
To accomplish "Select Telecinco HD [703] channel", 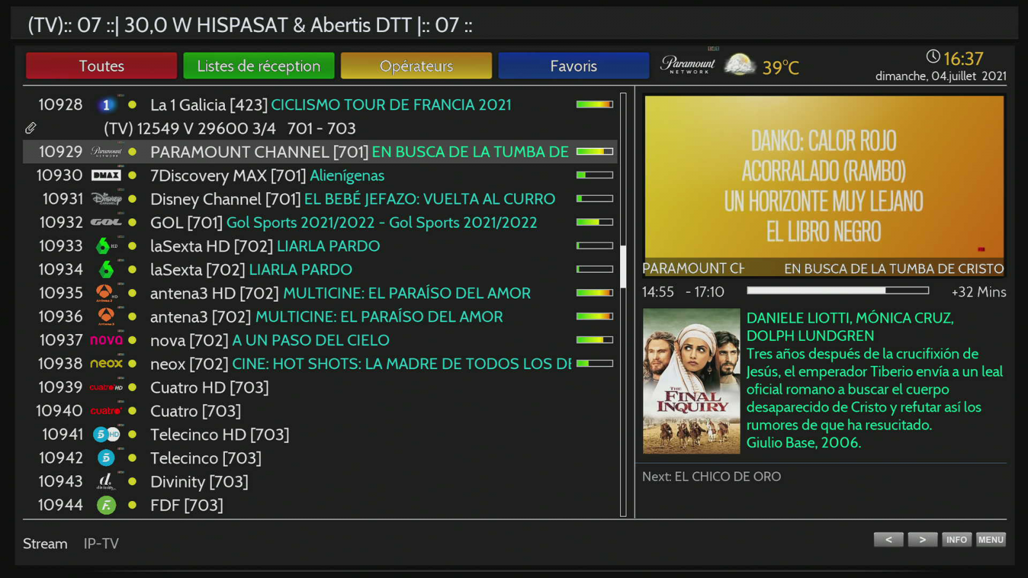I will pos(319,434).
